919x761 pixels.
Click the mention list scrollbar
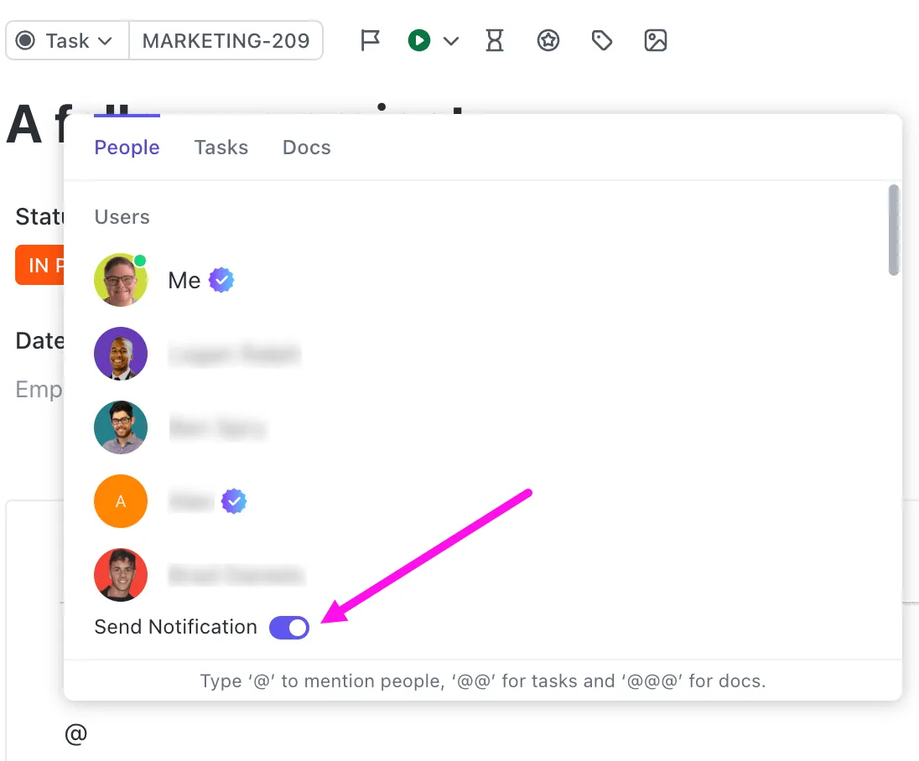(893, 230)
